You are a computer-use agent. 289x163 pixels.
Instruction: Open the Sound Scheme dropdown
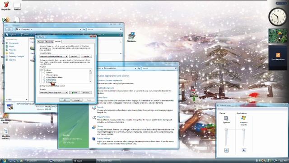point(54,56)
